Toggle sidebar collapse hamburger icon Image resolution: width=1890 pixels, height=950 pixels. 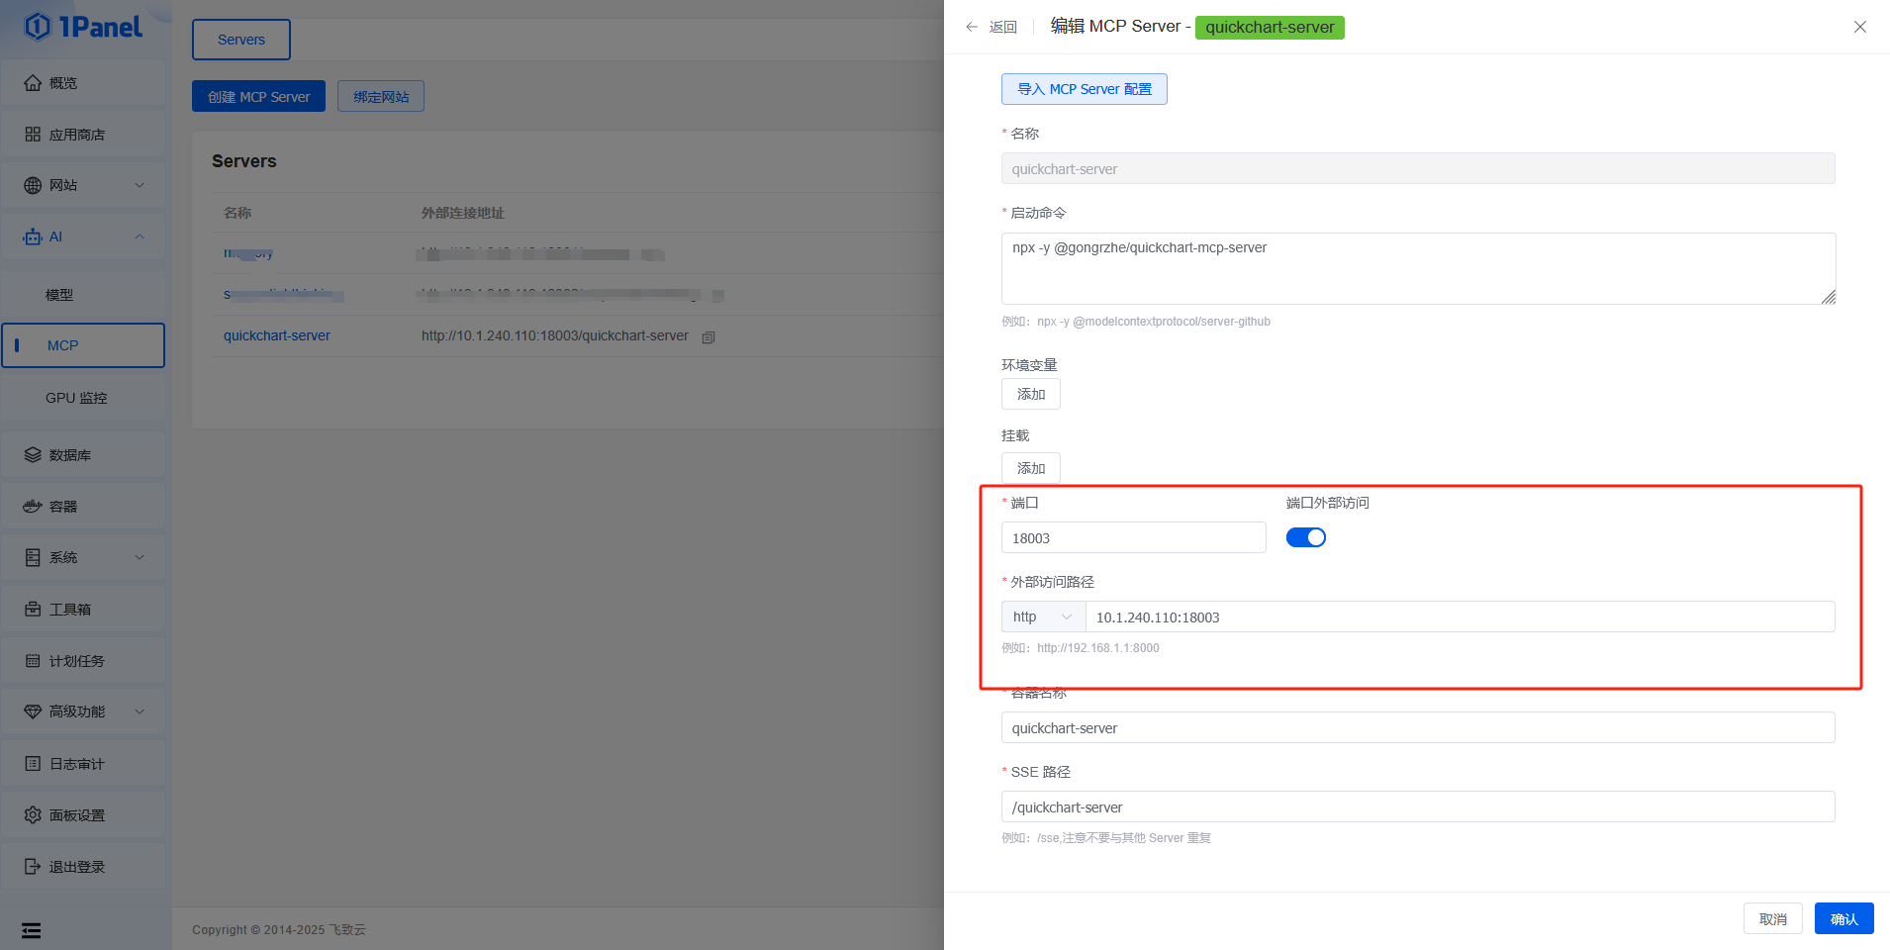(x=32, y=930)
